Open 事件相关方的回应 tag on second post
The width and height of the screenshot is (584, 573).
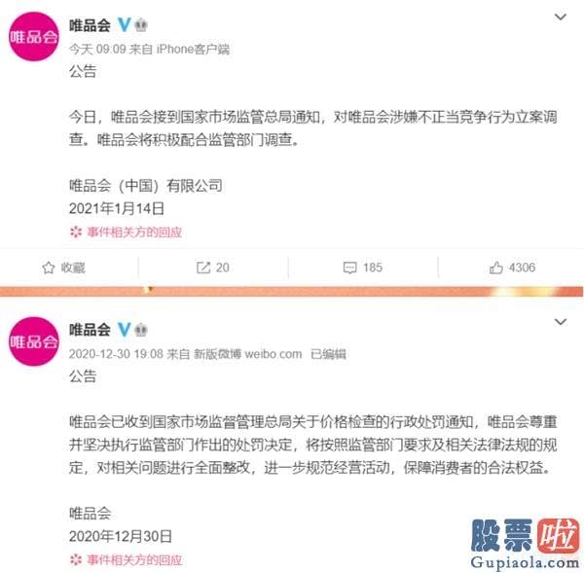pyautogui.click(x=126, y=559)
